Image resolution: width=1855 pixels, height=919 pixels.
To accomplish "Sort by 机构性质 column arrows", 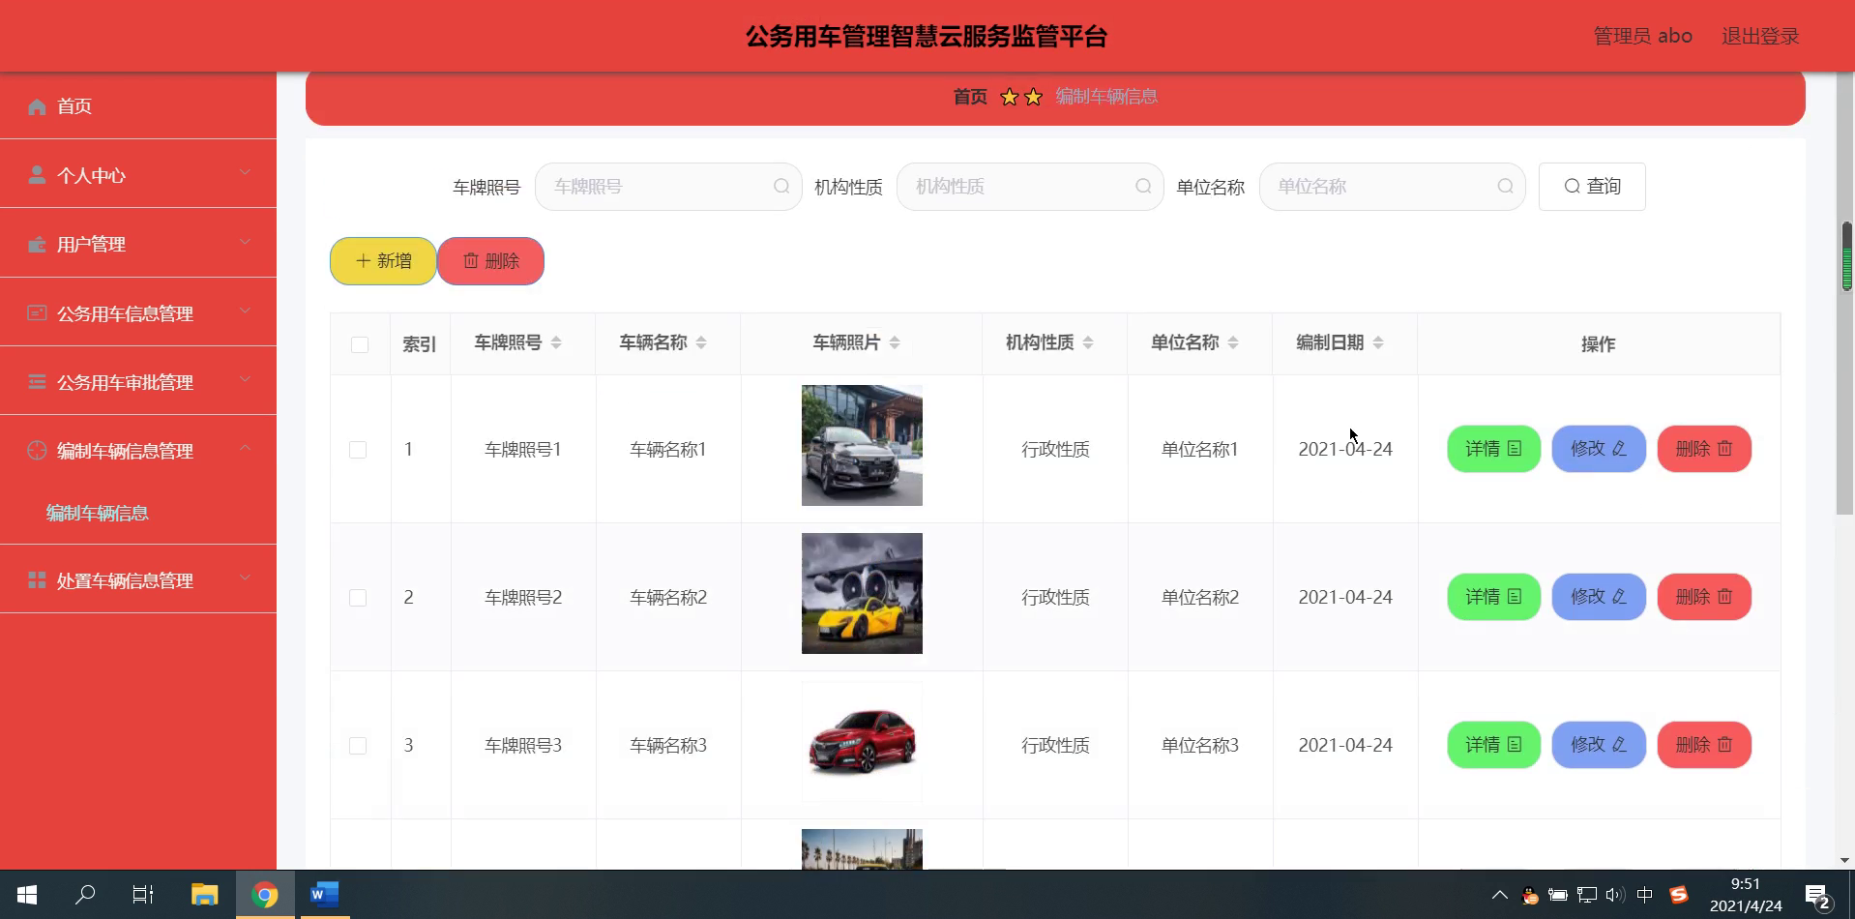I will [1088, 342].
